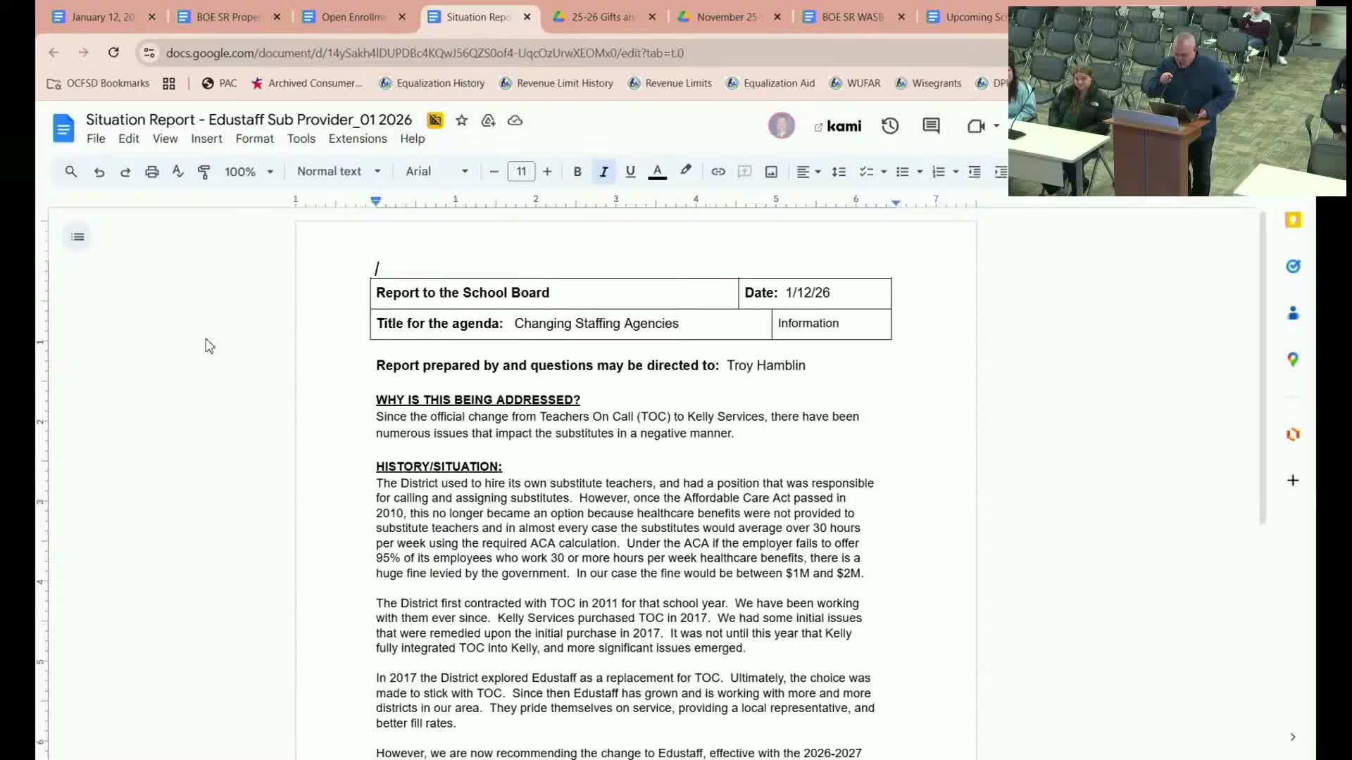Viewport: 1352px width, 760px height.
Task: Toggle italic formatting off
Action: pyautogui.click(x=603, y=172)
